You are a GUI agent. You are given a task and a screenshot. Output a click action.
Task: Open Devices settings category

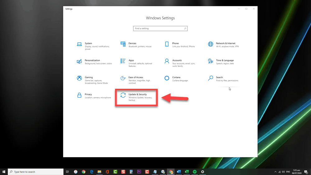(136, 45)
